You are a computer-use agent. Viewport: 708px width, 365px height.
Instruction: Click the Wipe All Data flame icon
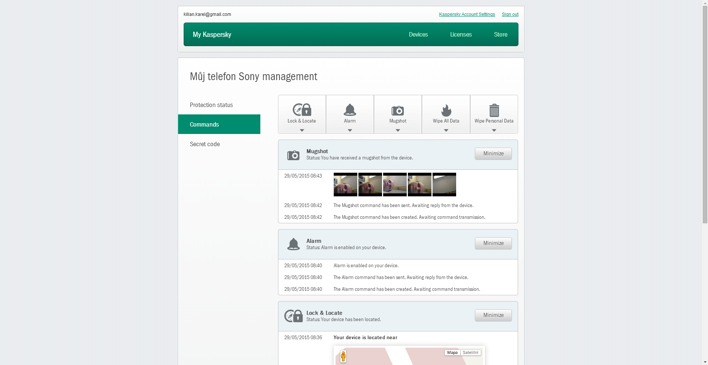pos(446,110)
